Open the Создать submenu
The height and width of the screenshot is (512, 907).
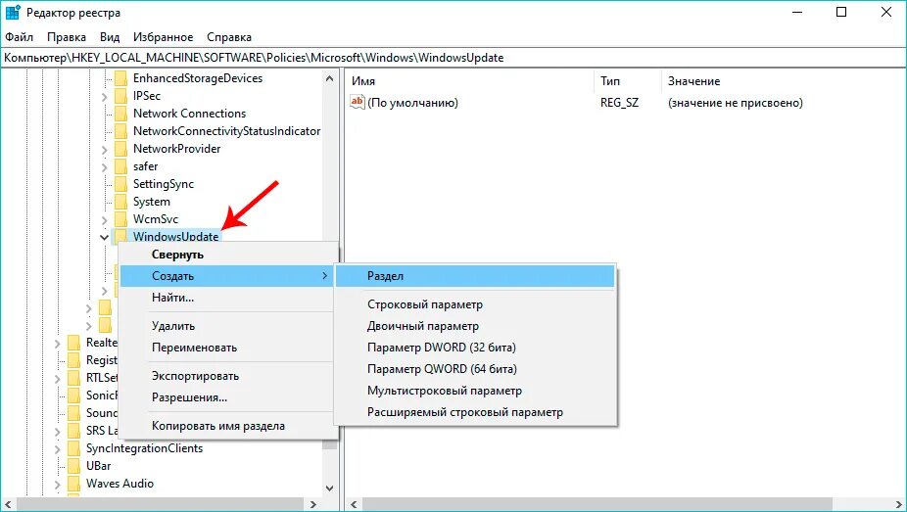(226, 276)
